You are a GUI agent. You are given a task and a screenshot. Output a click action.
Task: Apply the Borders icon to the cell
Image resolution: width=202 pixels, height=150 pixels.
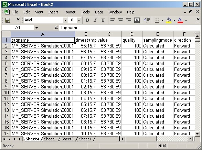157,20
